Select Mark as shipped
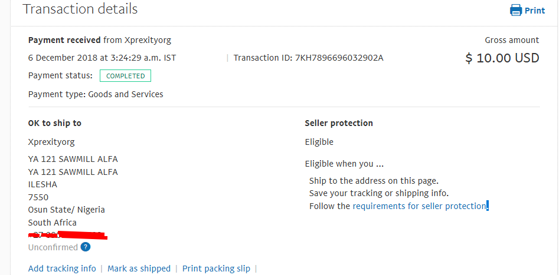The image size is (559, 275). 139,269
